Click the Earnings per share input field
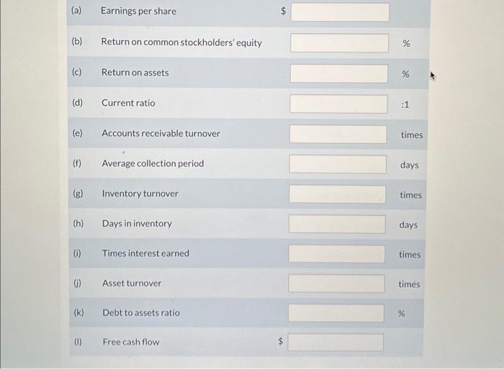Image resolution: width=504 pixels, height=369 pixels. pos(340,12)
